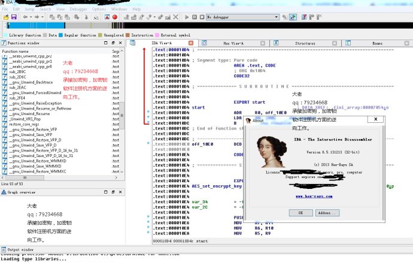The image size is (413, 262).
Task: Open the Debugger menu
Action: (78, 9)
